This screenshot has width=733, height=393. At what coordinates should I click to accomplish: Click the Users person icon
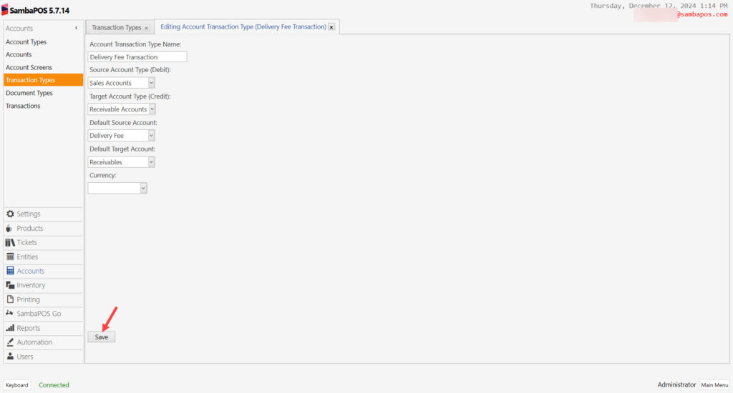(10, 356)
